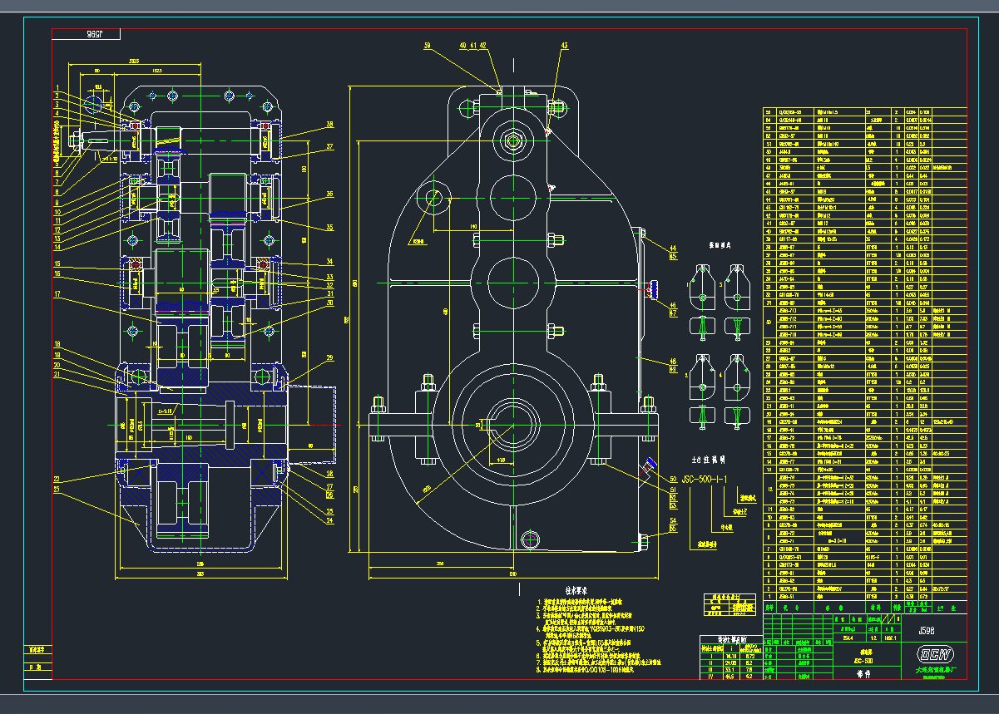The width and height of the screenshot is (999, 714).
Task: Select the blue section cut symbol near part 50
Action: [651, 462]
